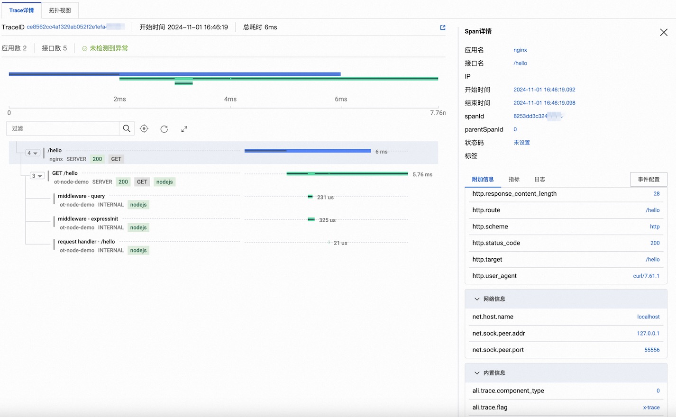
Task: Collapse the GET /hello span with 3 children
Action: [37, 176]
